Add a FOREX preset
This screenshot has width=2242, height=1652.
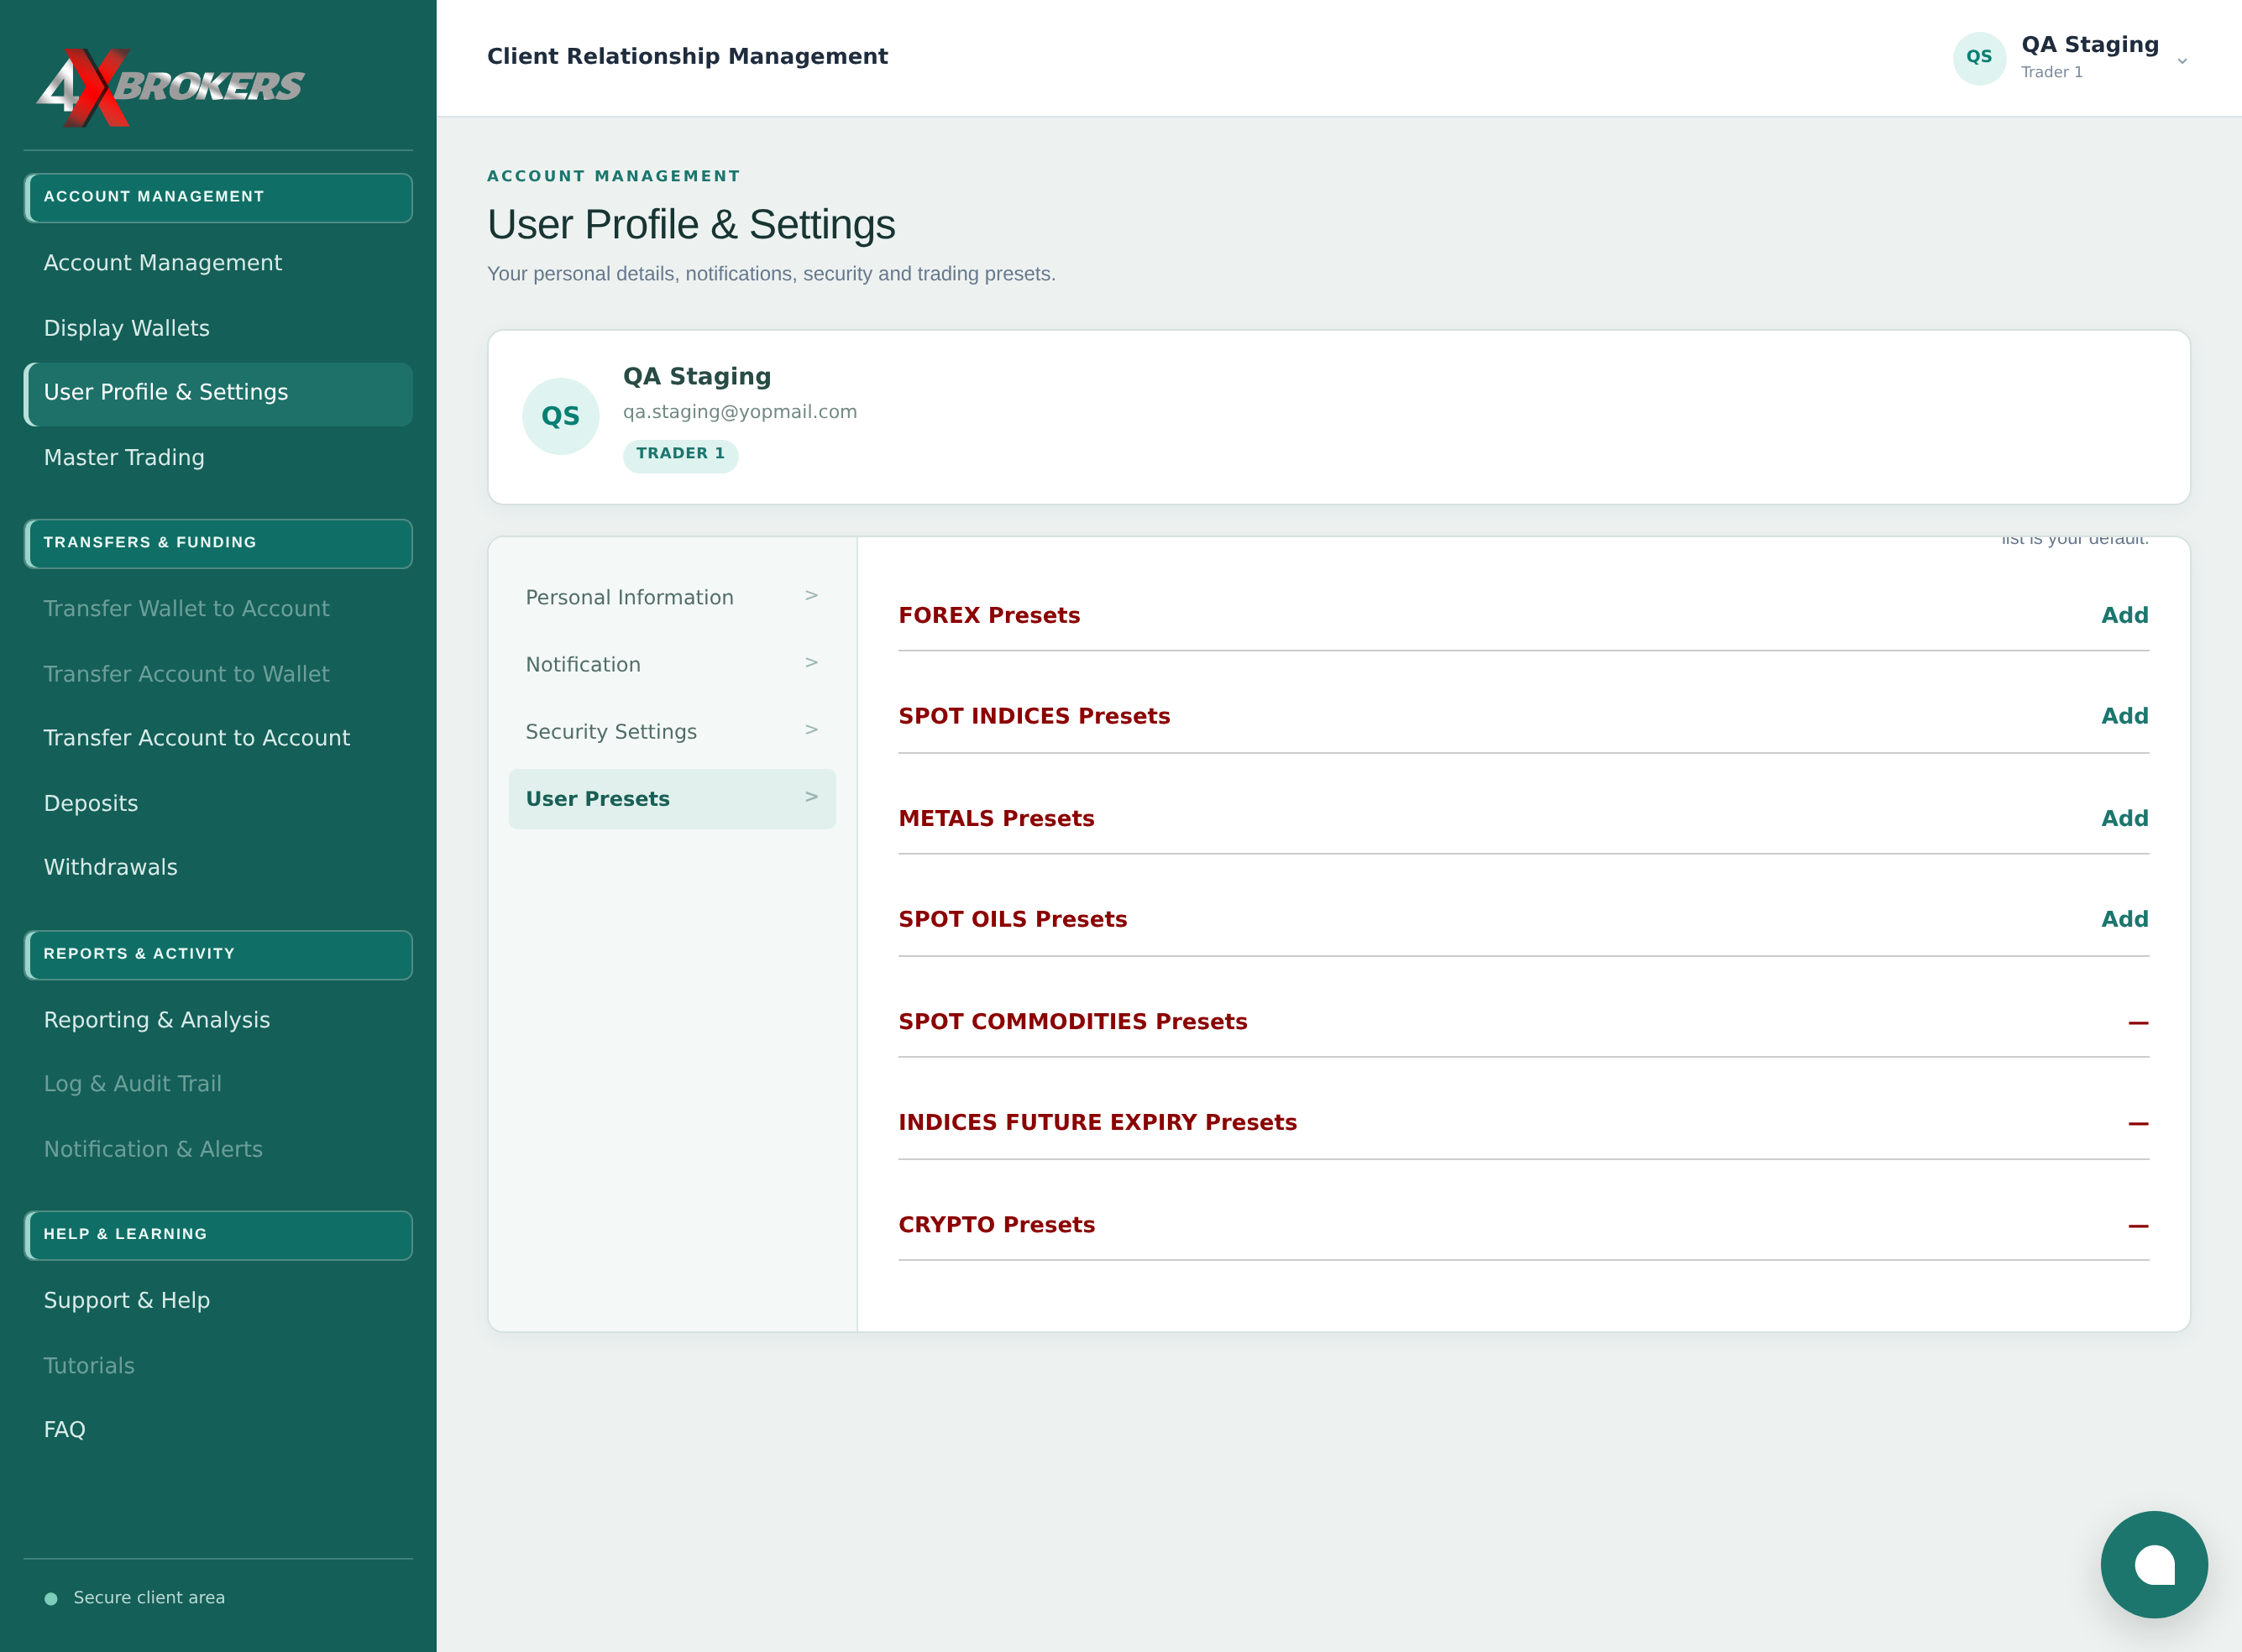(x=2124, y=615)
